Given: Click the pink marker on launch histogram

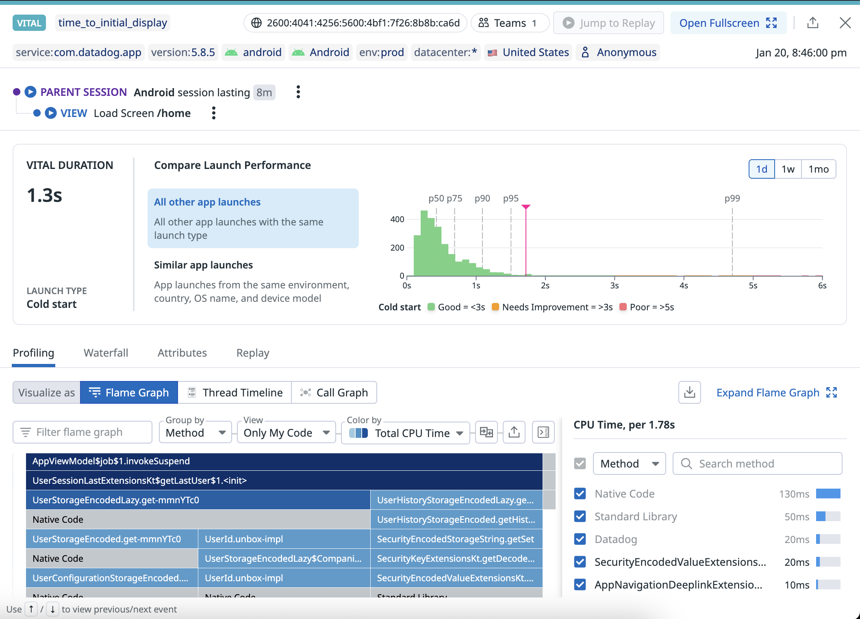Looking at the screenshot, I should (x=526, y=208).
